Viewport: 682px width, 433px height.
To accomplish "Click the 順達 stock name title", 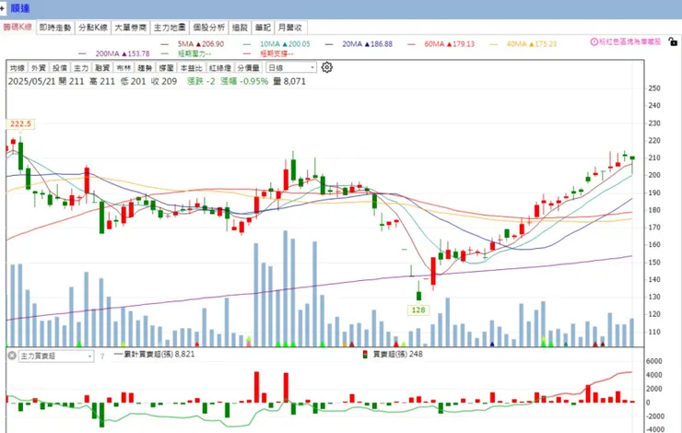I will click(x=20, y=8).
